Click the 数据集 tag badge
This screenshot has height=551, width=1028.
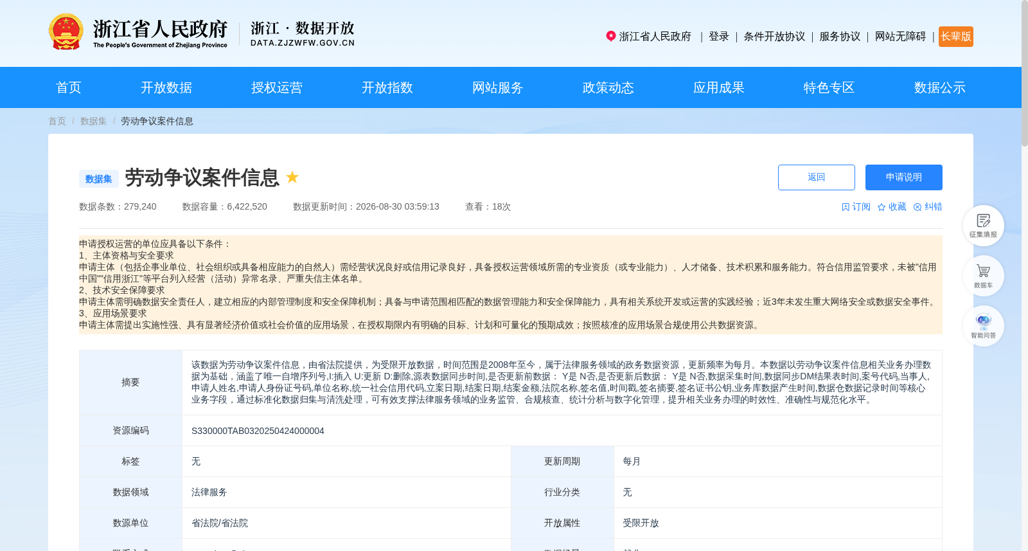coord(99,179)
